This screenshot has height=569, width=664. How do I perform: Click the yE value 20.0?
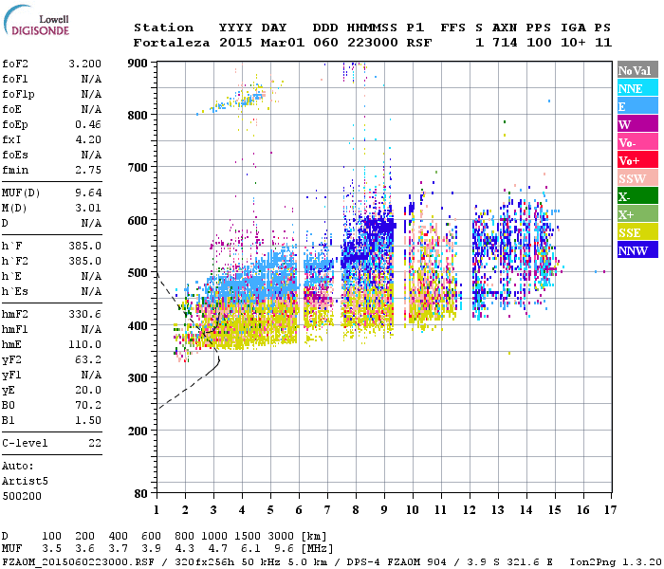88,391
